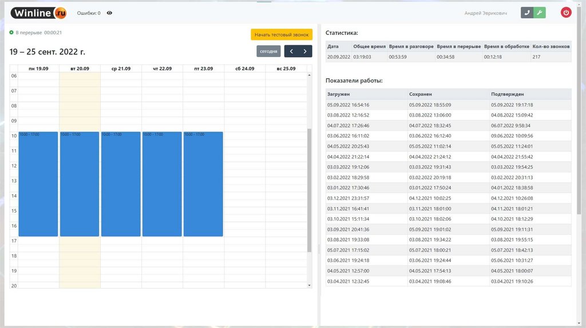Click the Андрей Эврикович user name
This screenshot has height=328, width=586.
[485, 13]
